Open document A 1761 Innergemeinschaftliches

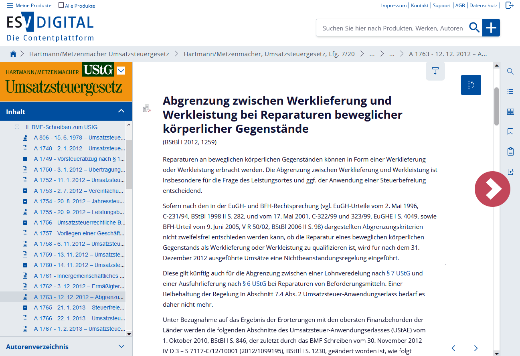(x=79, y=276)
